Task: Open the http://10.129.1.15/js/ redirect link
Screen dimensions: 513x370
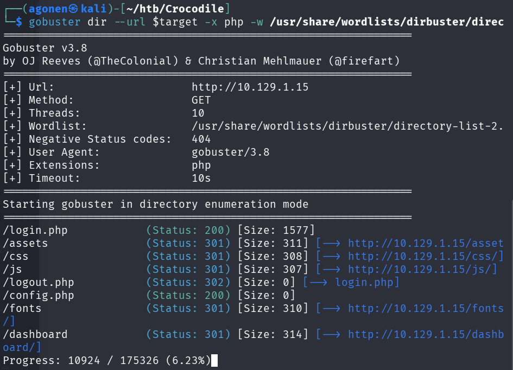Action: tap(422, 269)
